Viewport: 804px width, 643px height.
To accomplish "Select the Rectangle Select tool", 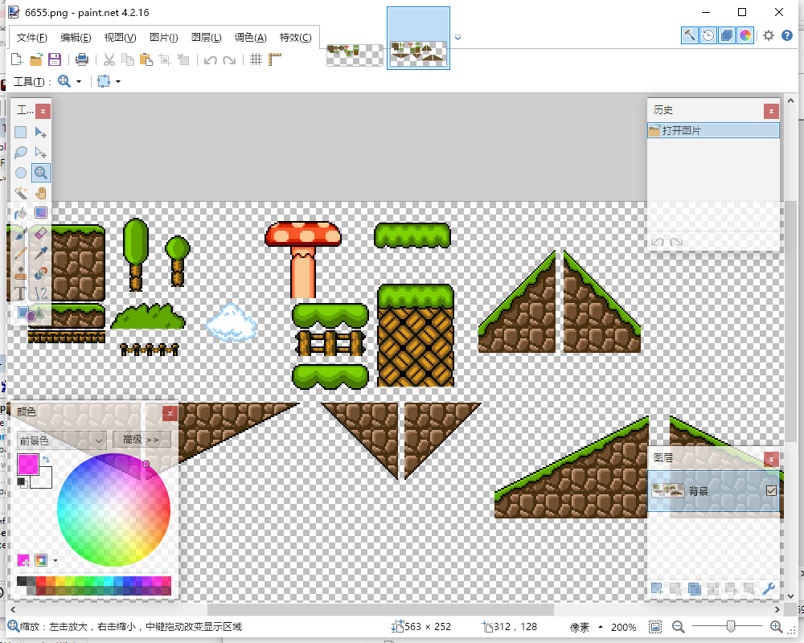I will pos(21,133).
